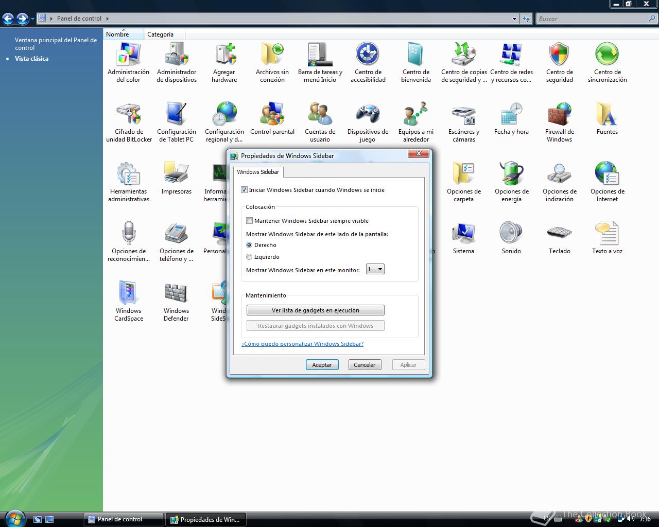
Task: Click the Back navigation arrow
Action: point(8,19)
